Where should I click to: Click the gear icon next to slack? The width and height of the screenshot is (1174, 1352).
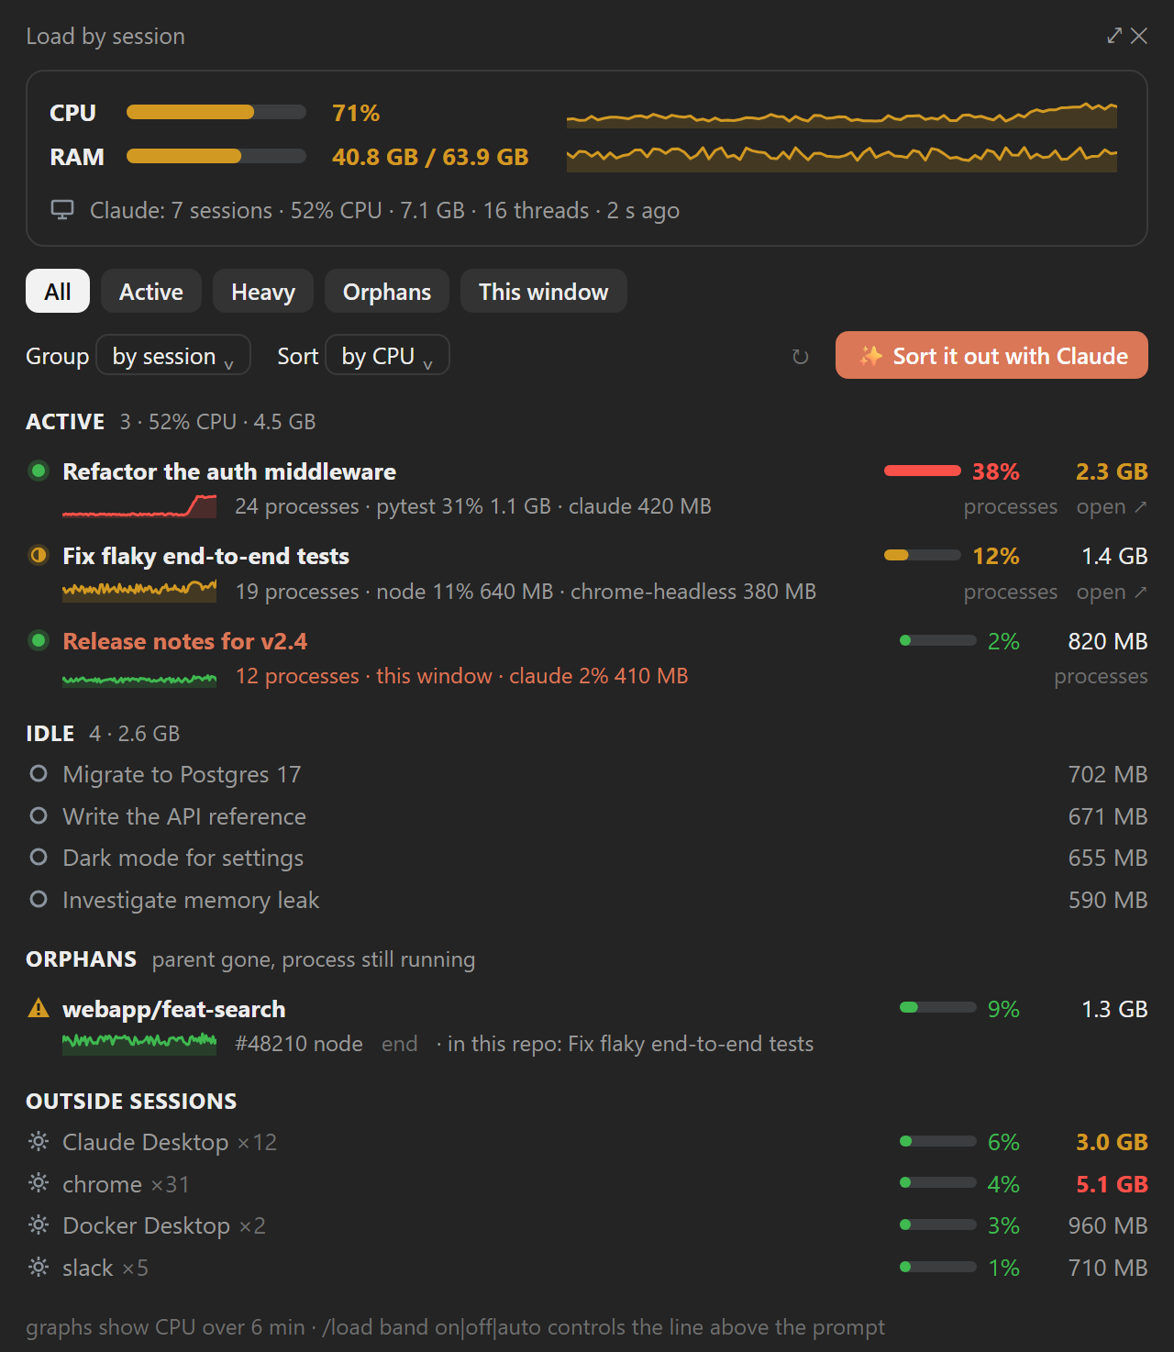39,1268
